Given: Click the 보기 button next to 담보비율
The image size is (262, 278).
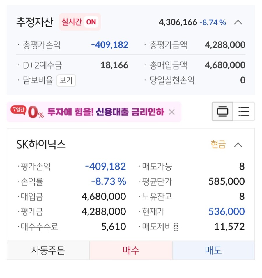Looking at the screenshot, I should point(66,81).
